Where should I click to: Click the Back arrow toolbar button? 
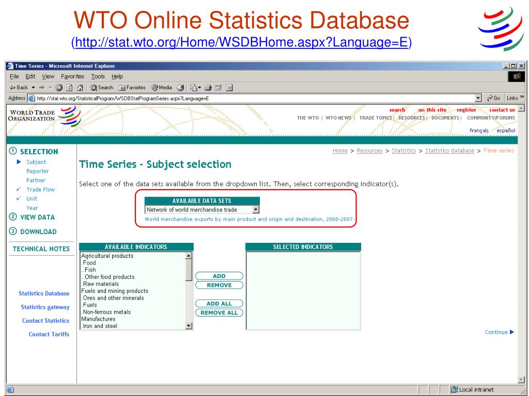19,88
